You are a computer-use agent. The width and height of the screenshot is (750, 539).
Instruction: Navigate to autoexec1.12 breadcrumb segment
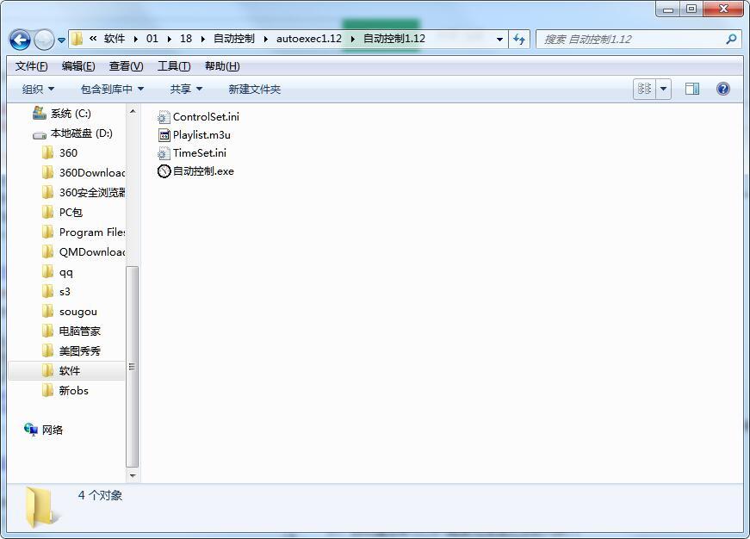[309, 38]
